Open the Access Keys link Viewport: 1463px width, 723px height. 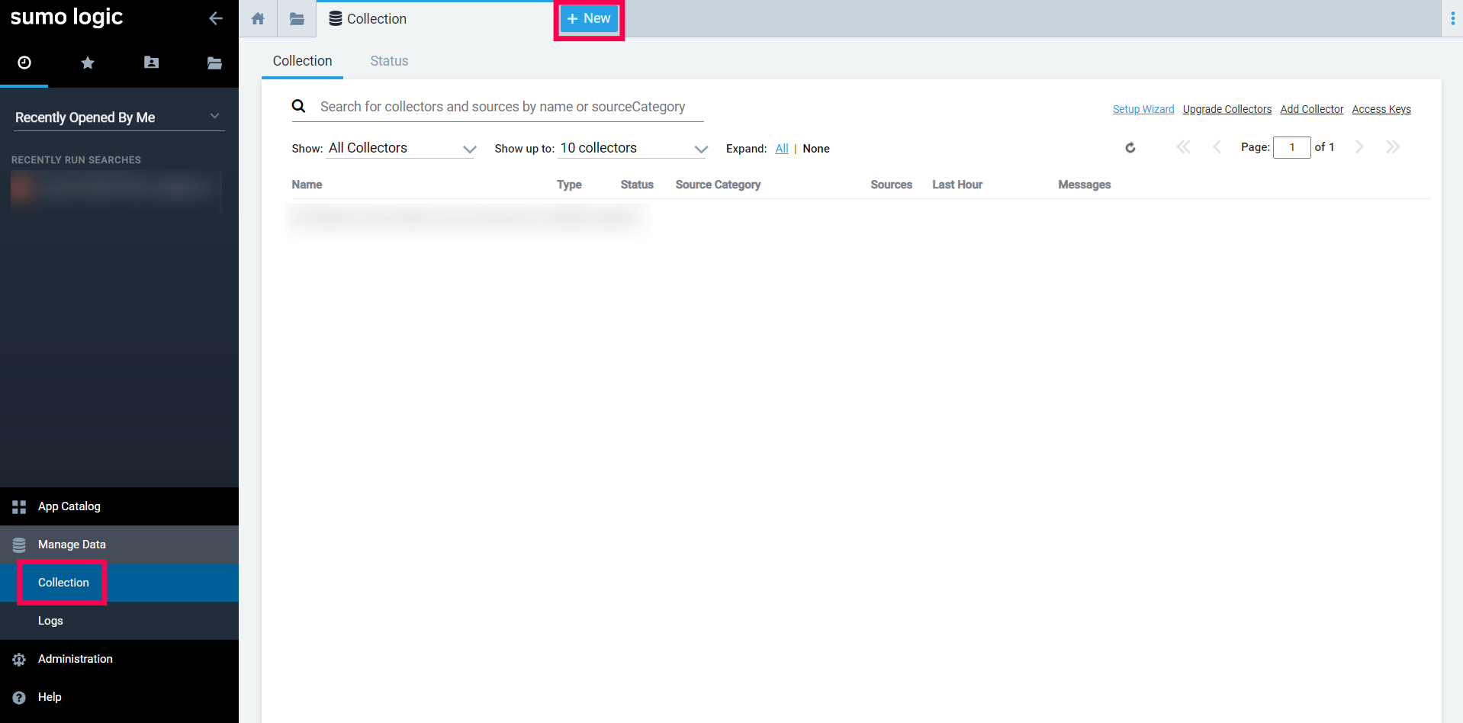pyautogui.click(x=1381, y=109)
